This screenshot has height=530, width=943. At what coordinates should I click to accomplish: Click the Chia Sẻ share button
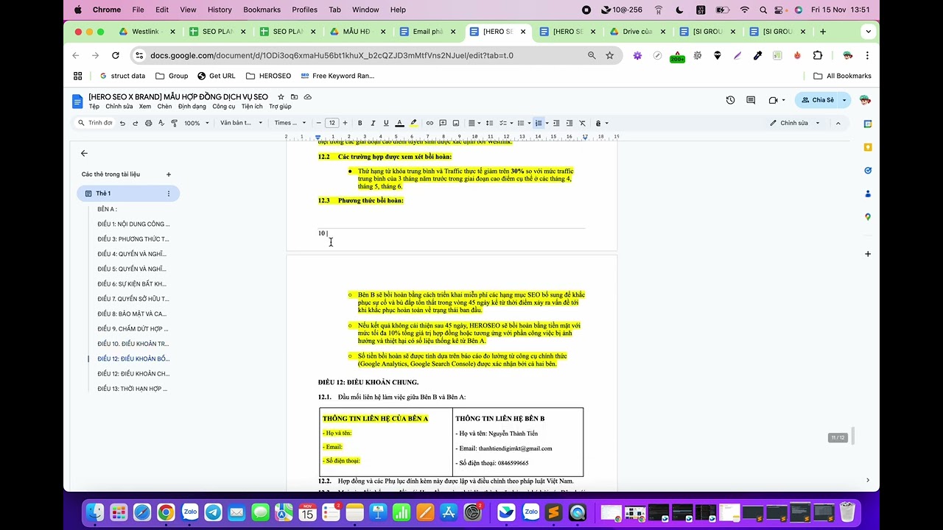[x=817, y=100]
